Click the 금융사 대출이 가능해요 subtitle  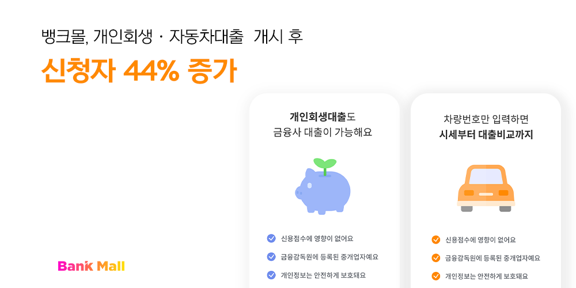click(x=323, y=132)
